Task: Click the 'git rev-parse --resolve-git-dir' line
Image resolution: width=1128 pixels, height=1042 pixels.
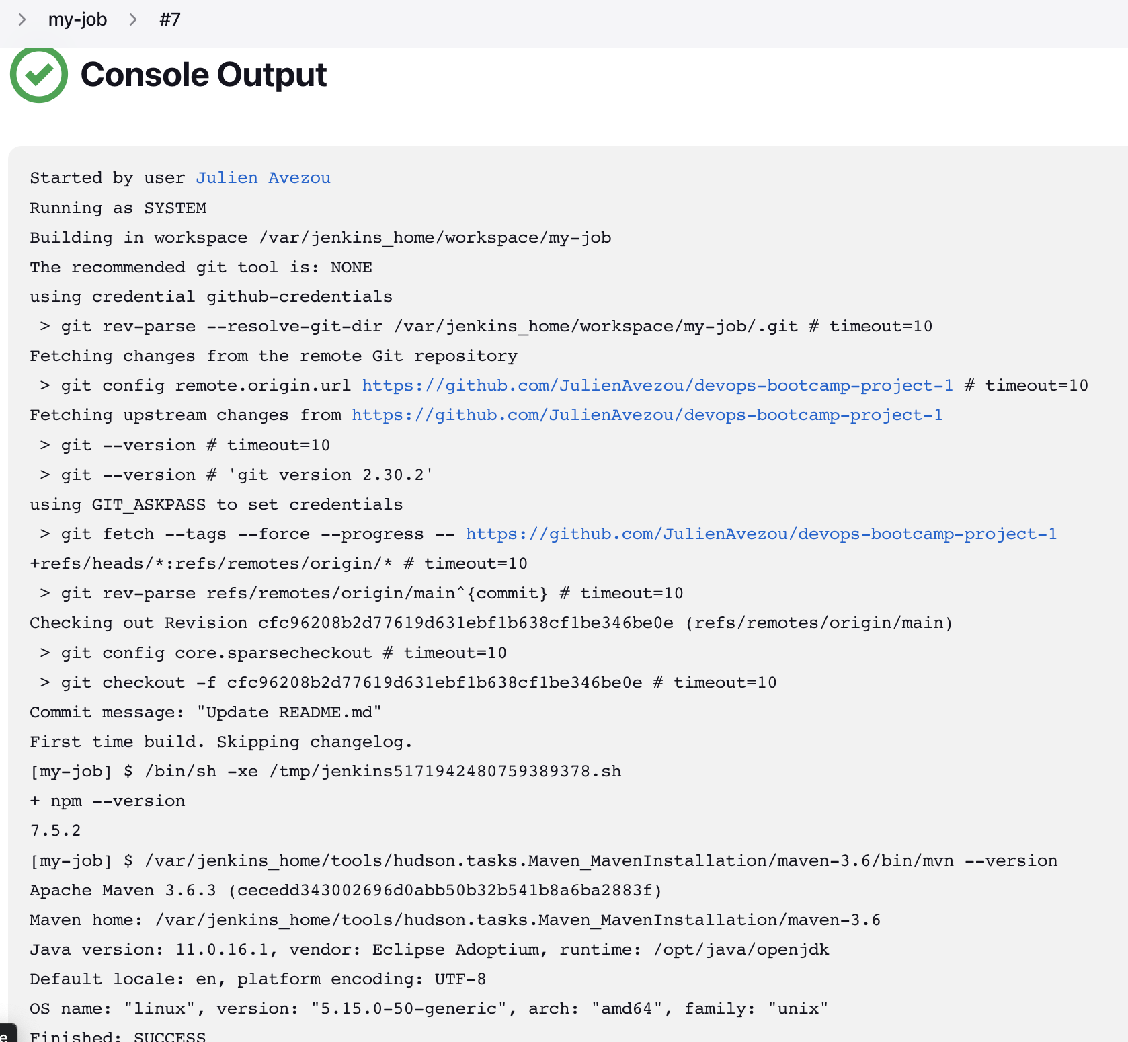Action: 486,327
